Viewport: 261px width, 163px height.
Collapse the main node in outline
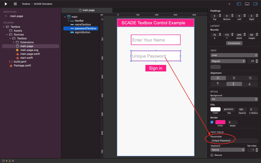click(x=65, y=17)
